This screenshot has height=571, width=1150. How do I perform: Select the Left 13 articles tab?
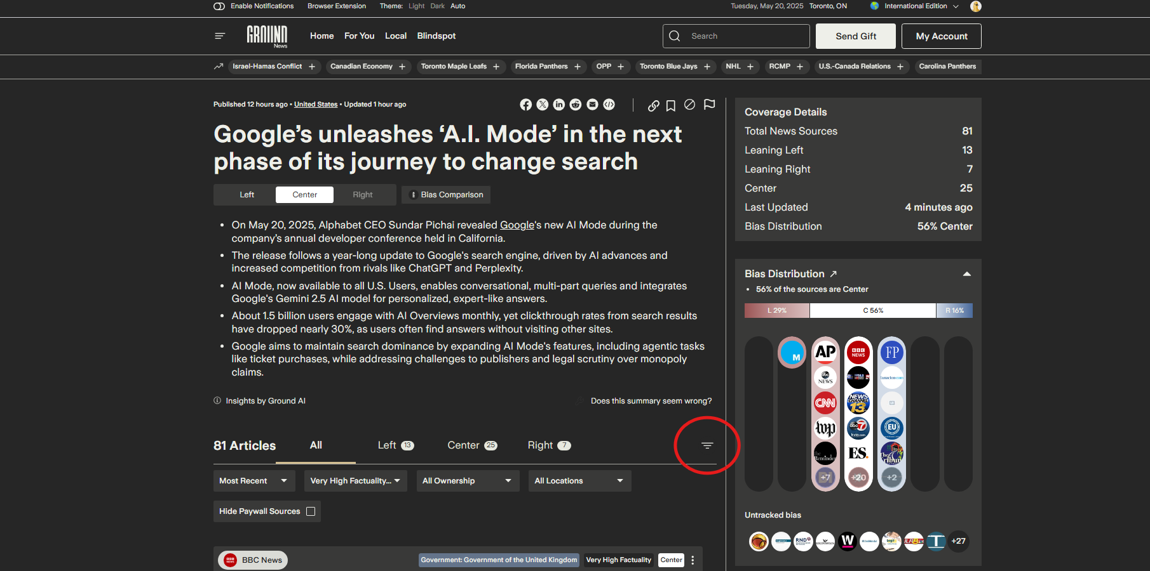pyautogui.click(x=396, y=445)
